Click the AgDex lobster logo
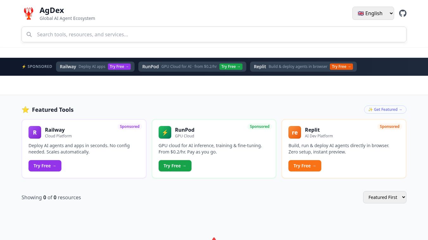 [x=28, y=14]
